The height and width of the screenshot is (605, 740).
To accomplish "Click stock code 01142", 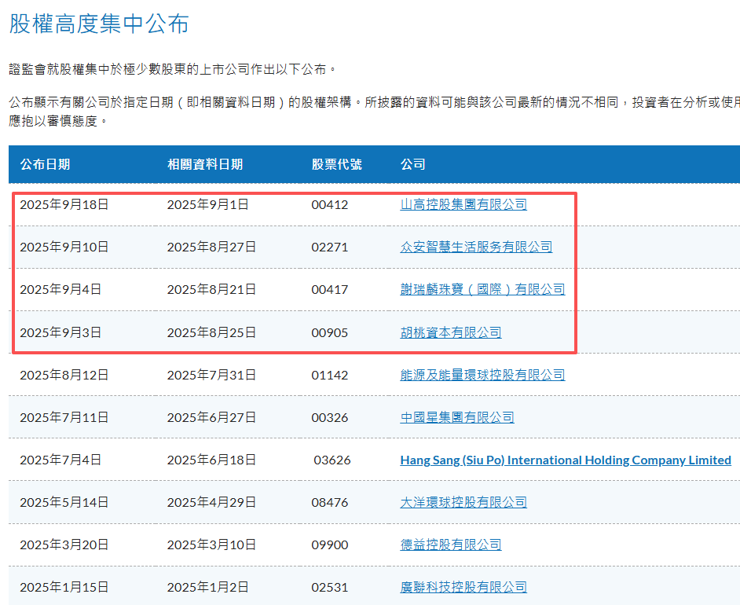I will point(330,376).
